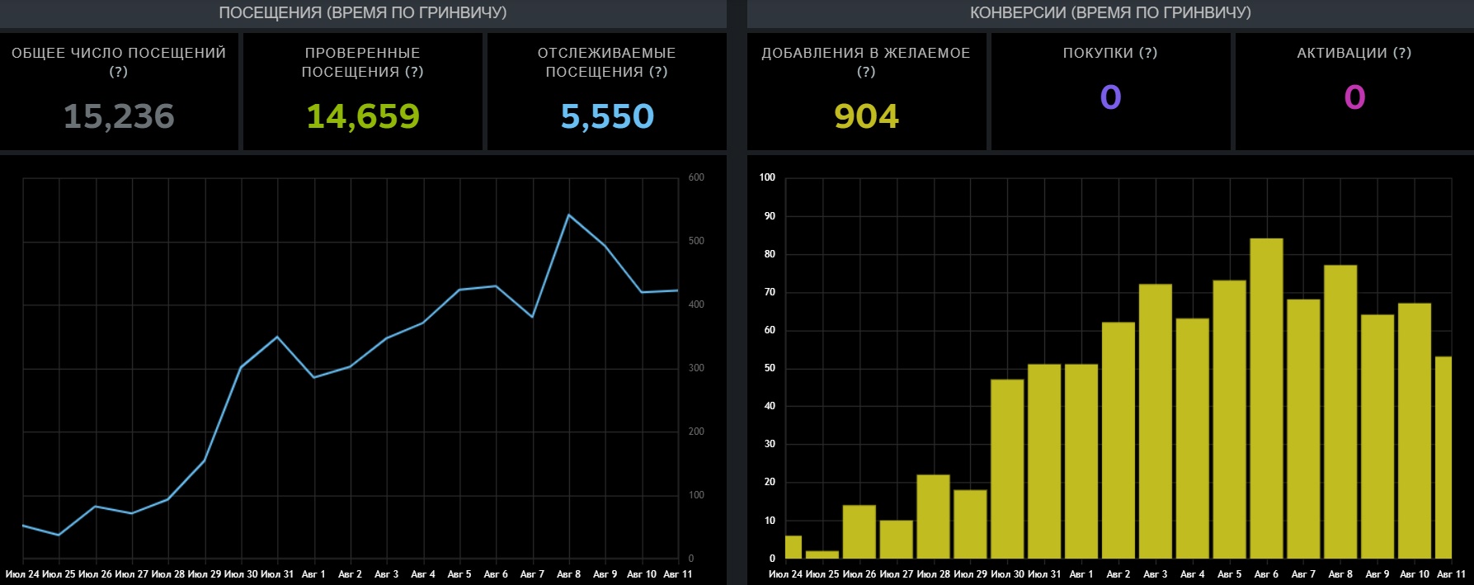Click the pink zero under Активации

tap(1354, 97)
